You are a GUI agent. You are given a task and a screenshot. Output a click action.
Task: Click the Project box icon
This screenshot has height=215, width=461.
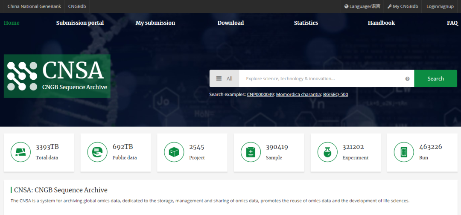pyautogui.click(x=174, y=152)
